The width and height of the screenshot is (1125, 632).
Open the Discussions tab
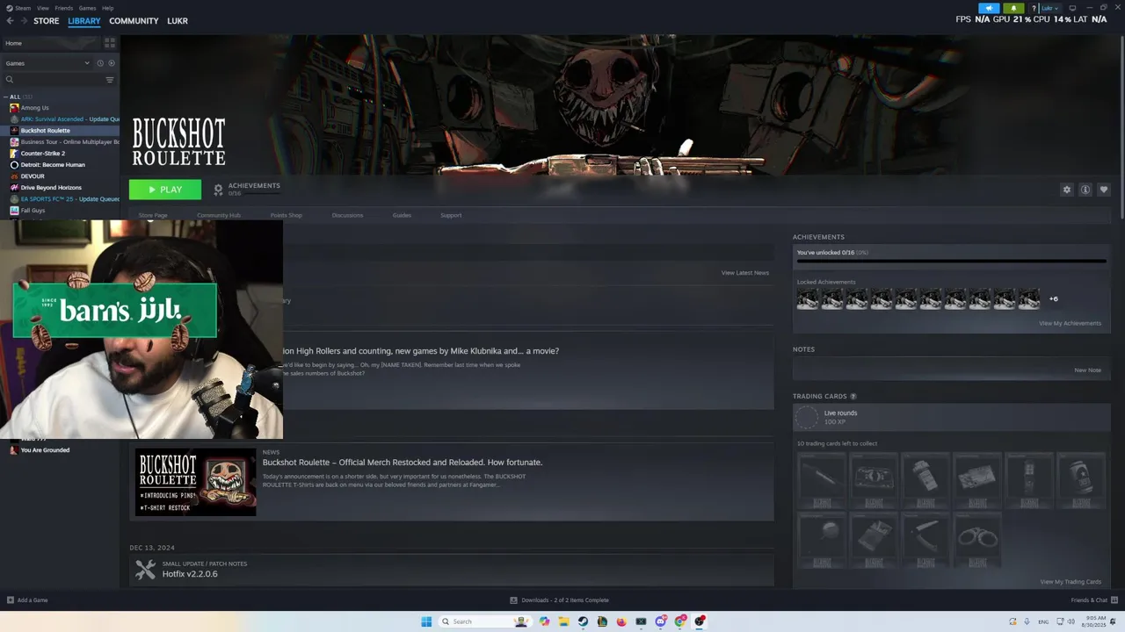click(x=347, y=215)
